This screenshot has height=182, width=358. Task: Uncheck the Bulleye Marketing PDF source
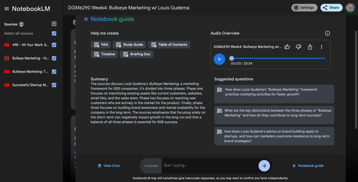click(x=54, y=58)
